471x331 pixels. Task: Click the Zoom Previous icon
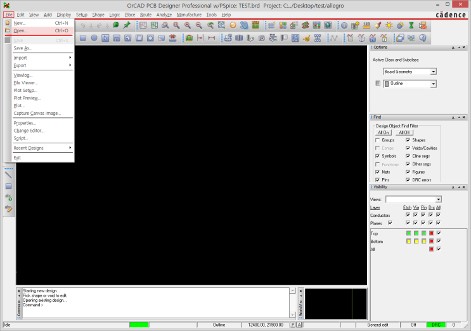pos(210,25)
